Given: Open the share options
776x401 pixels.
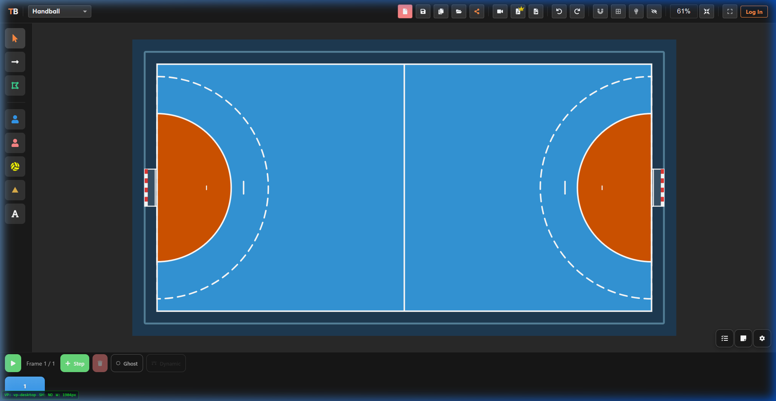Looking at the screenshot, I should [477, 11].
